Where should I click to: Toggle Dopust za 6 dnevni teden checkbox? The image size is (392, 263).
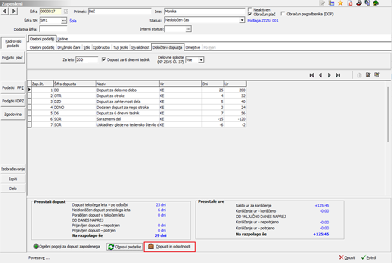tap(104, 59)
